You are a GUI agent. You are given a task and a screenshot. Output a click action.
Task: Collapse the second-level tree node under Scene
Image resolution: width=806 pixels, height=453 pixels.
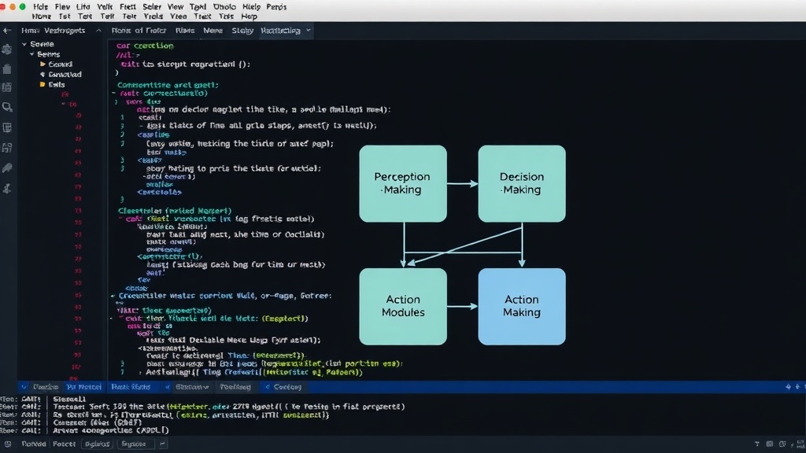pos(31,54)
